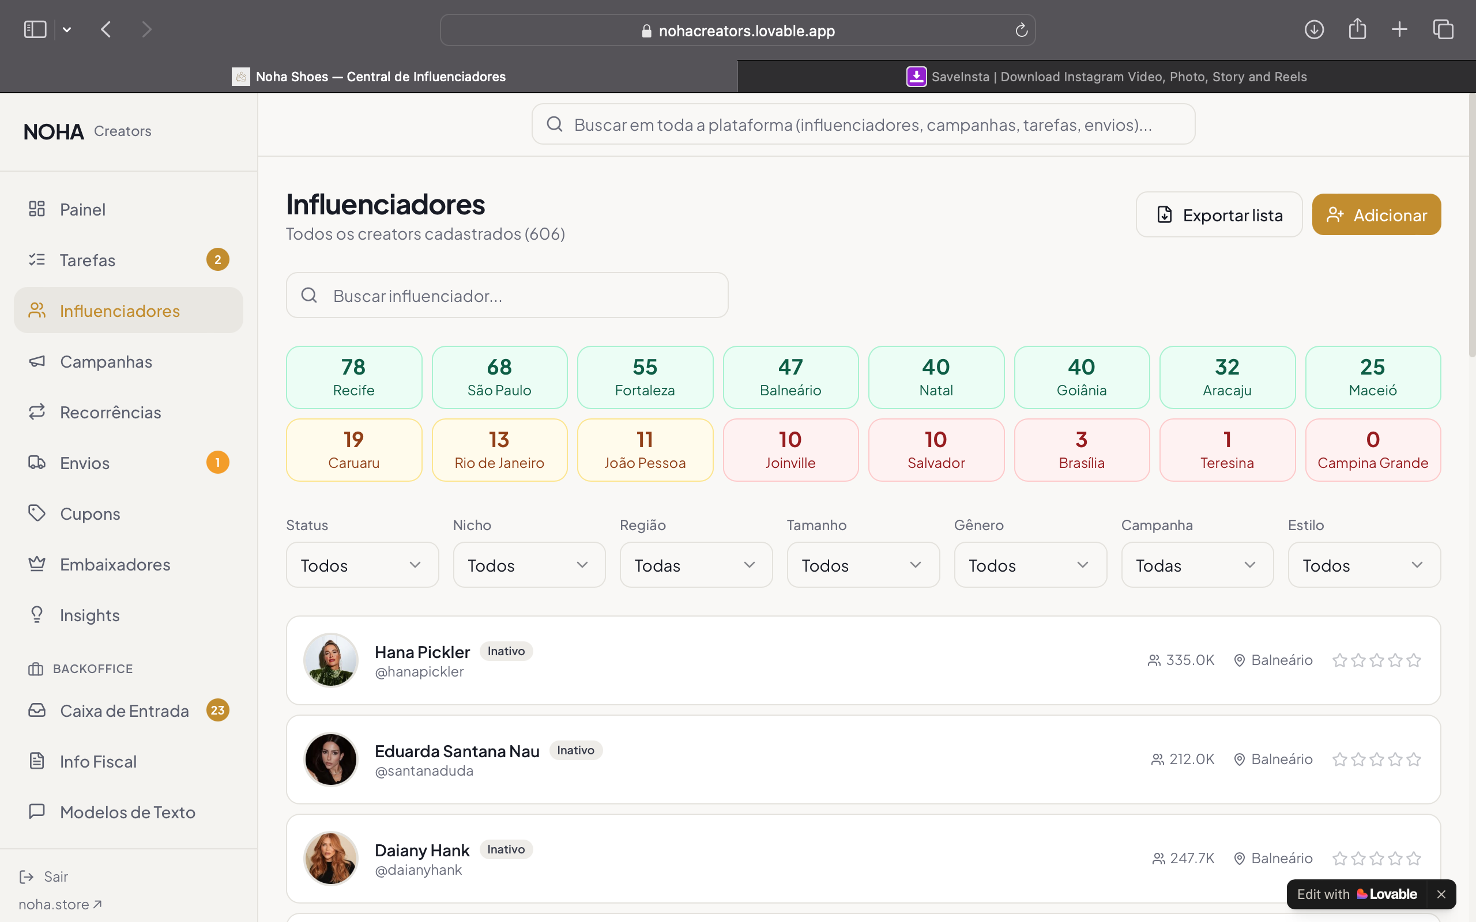Open Daiany Hank's profile photo

pyautogui.click(x=330, y=859)
